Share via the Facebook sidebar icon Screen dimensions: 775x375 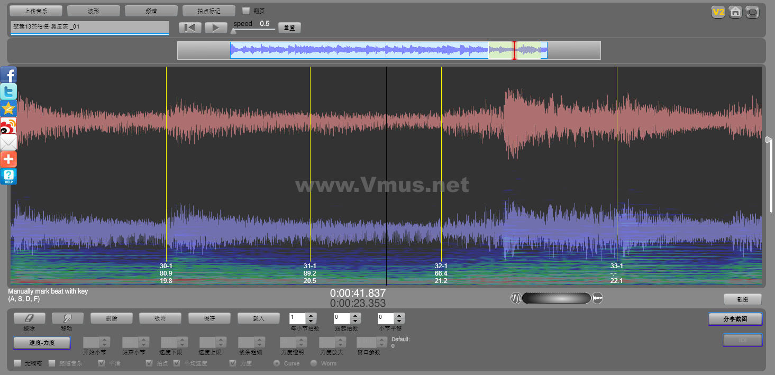8,75
